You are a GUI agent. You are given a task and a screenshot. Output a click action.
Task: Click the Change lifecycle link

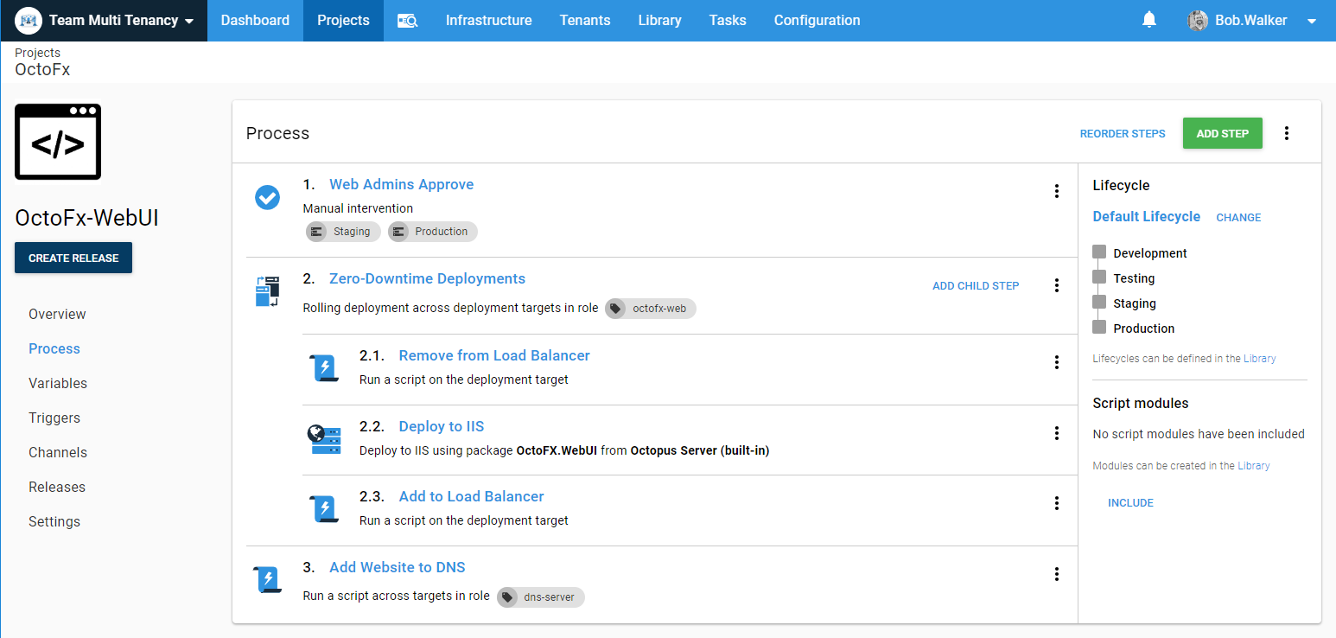pyautogui.click(x=1238, y=218)
